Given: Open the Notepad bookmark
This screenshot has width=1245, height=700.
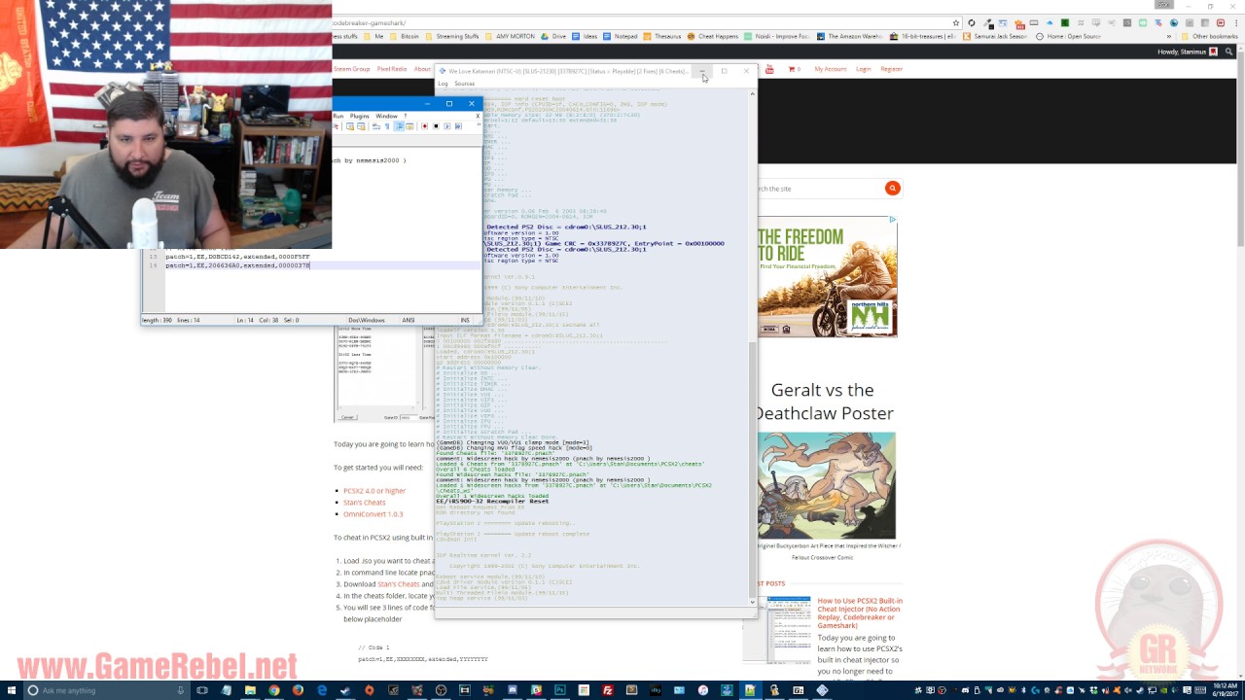Looking at the screenshot, I should pos(621,36).
